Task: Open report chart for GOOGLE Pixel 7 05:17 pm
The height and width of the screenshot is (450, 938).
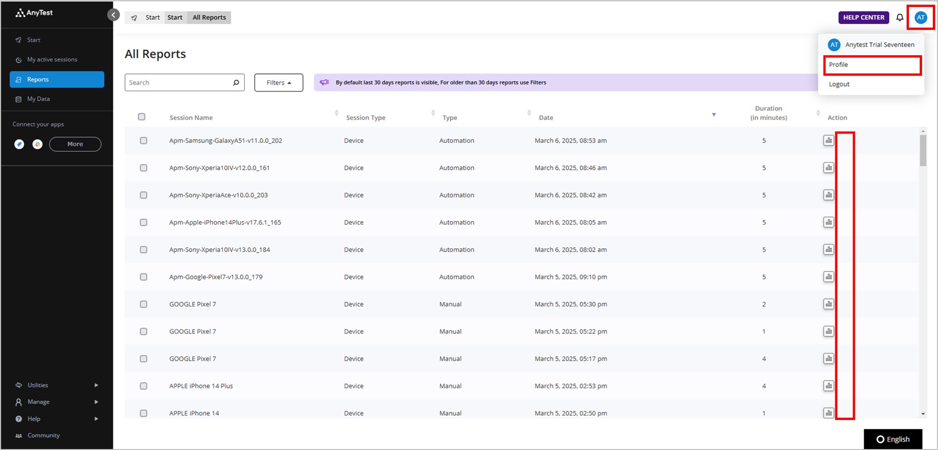Action: [829, 358]
